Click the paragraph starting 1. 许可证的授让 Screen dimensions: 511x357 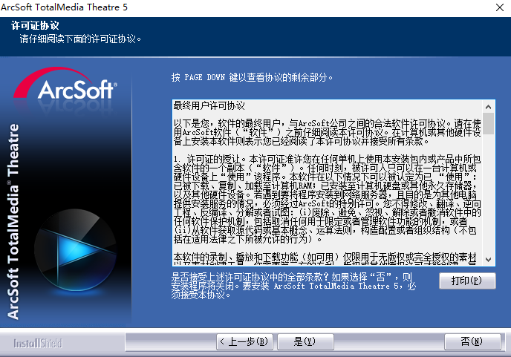(x=328, y=199)
